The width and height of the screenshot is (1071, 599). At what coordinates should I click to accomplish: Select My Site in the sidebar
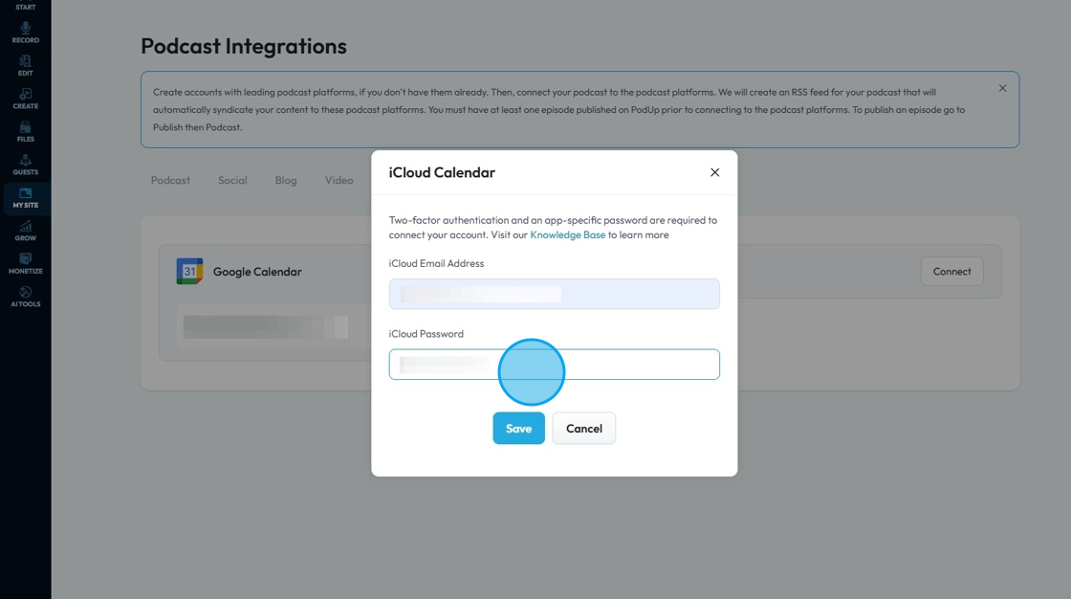(26, 198)
